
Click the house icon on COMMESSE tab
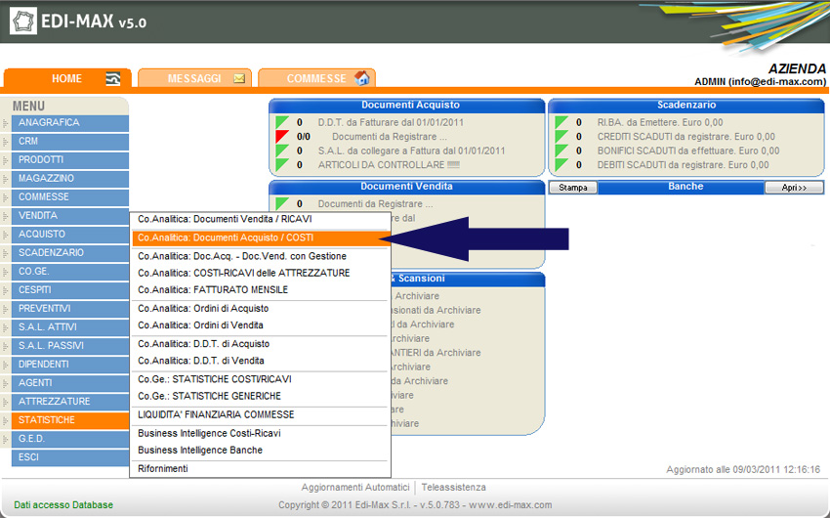(362, 78)
